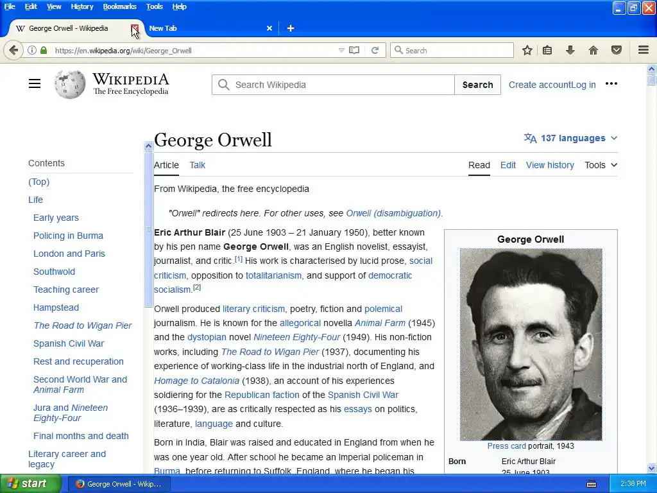Open George Orwell portrait image

click(531, 344)
